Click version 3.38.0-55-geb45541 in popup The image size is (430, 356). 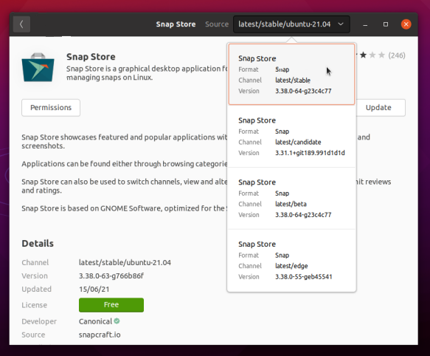tap(304, 277)
